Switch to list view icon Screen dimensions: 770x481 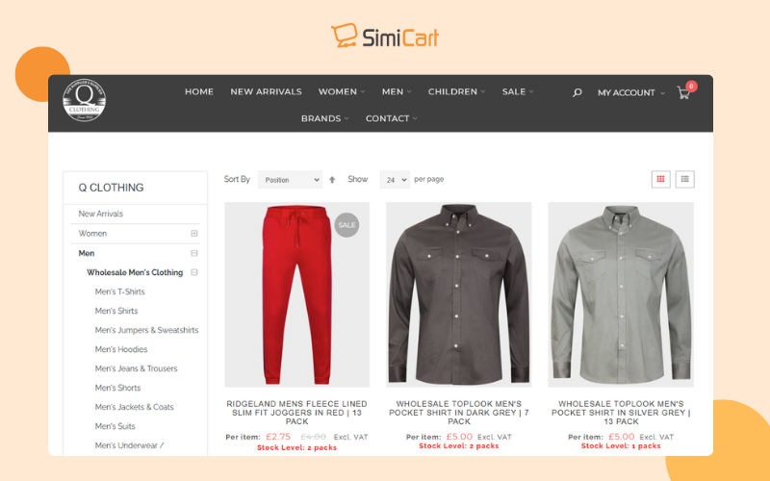[685, 179]
